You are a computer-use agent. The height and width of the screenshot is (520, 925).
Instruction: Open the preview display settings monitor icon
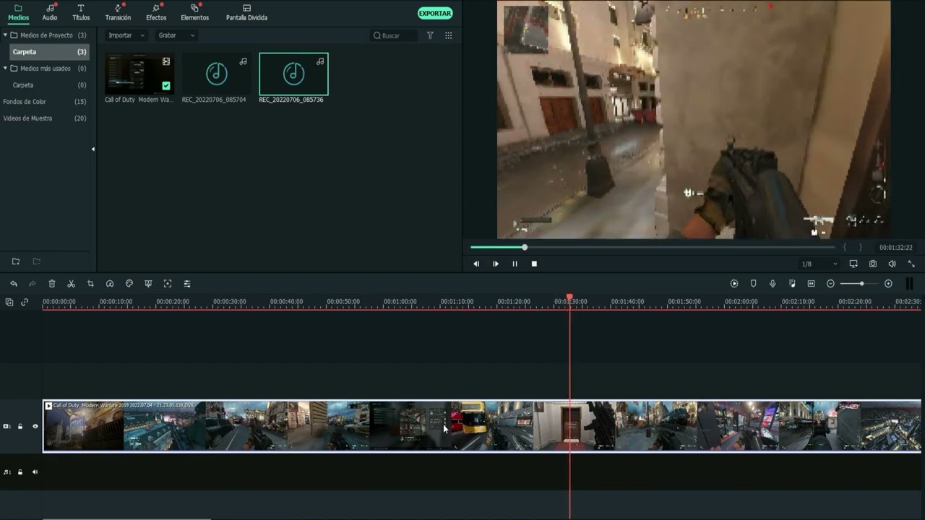pos(853,264)
